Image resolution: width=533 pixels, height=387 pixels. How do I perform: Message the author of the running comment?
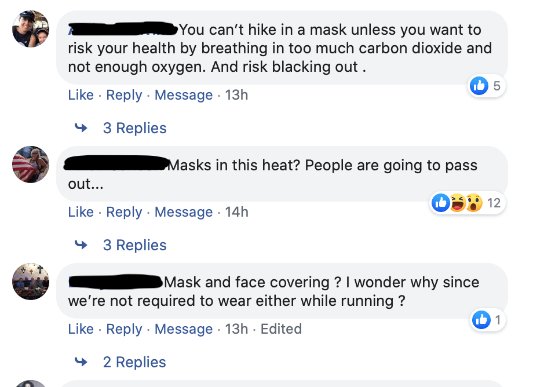tap(184, 329)
